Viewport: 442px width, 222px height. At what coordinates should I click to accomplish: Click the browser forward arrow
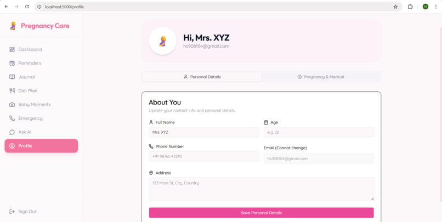pyautogui.click(x=16, y=7)
